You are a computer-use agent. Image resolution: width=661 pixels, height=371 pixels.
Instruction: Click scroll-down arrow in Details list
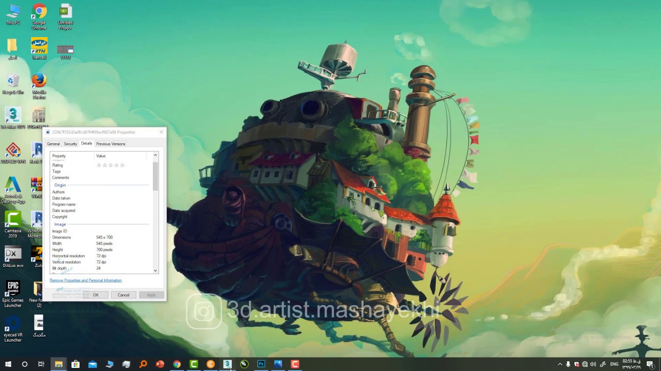(155, 271)
